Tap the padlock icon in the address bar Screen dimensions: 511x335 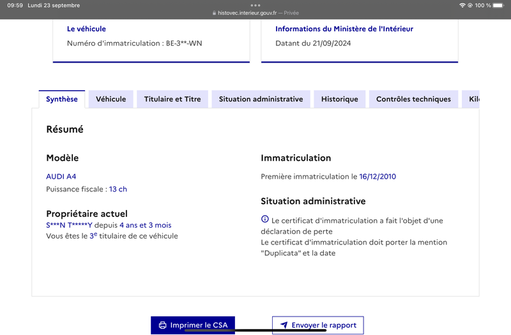[x=214, y=13]
